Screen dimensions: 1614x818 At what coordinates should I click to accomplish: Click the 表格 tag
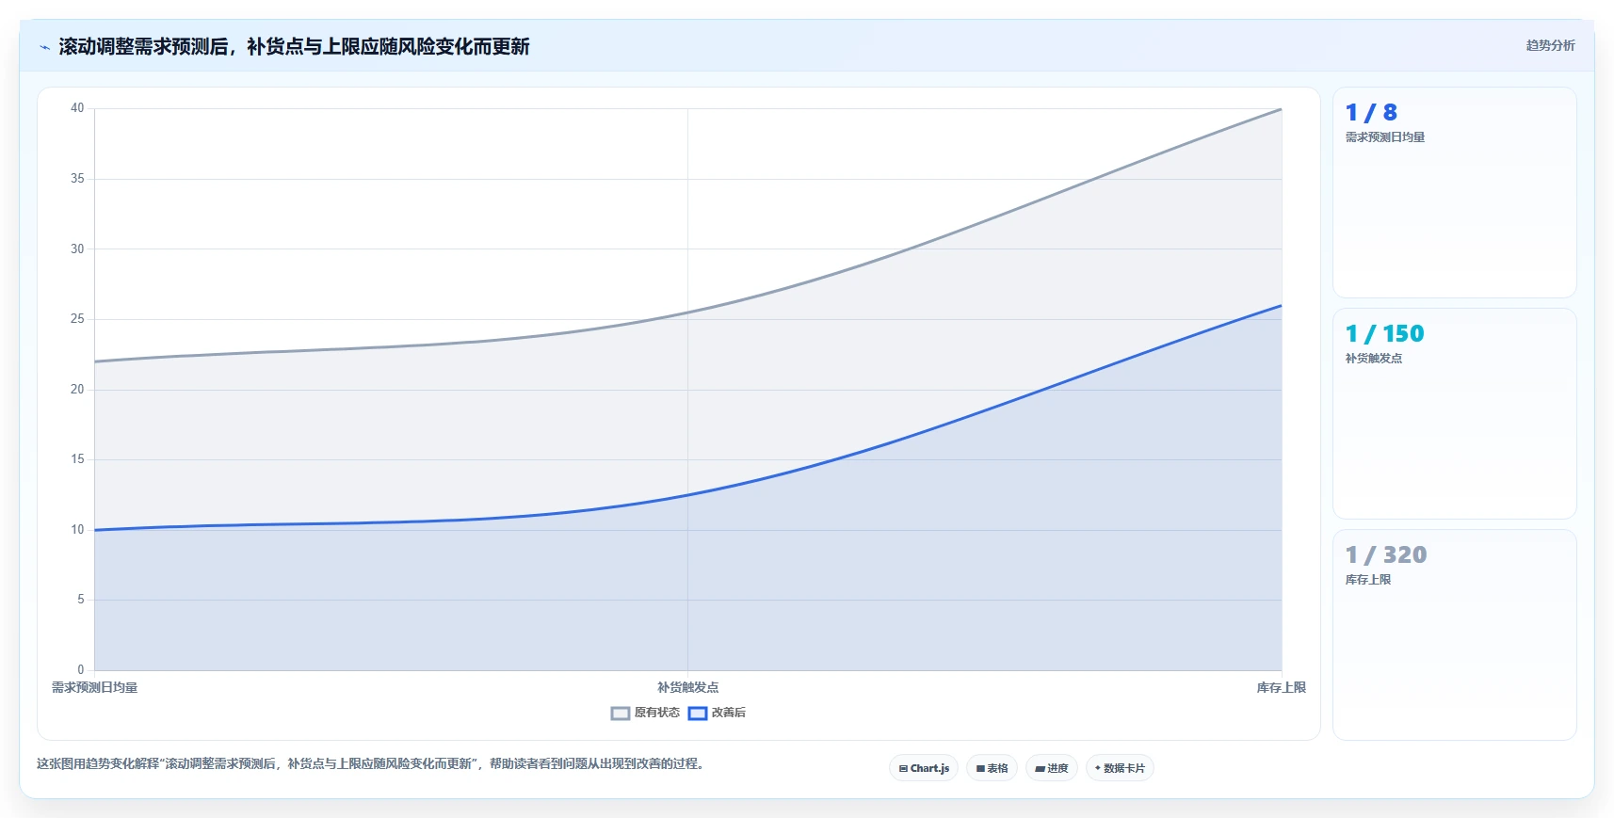click(992, 768)
